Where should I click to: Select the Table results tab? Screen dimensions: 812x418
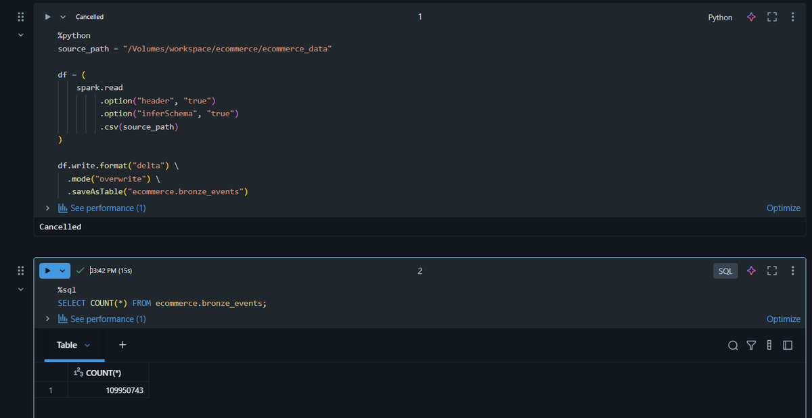click(67, 345)
